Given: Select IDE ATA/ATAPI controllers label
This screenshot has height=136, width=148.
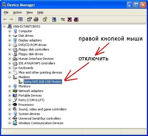Looking at the screenshot, I should [37, 63].
